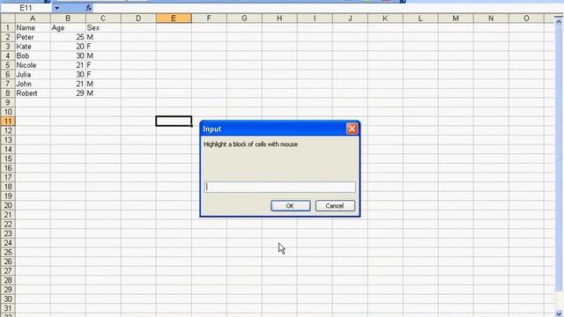Image resolution: width=564 pixels, height=317 pixels.
Task: Select column O header
Action: (526, 18)
